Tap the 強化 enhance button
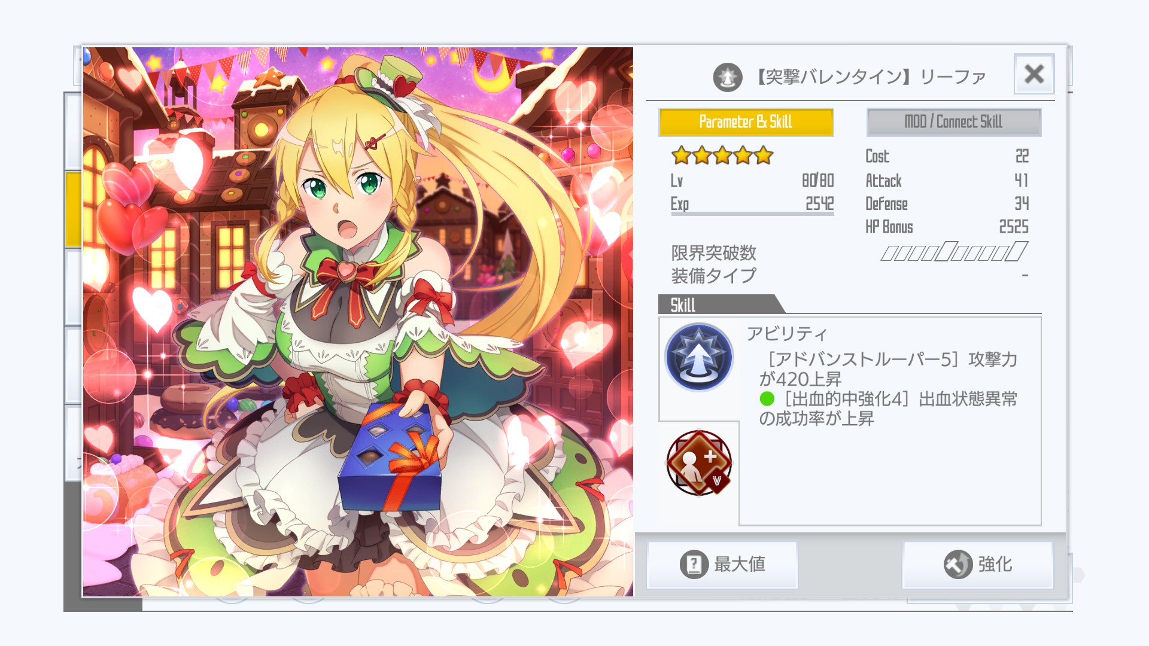 [x=978, y=564]
